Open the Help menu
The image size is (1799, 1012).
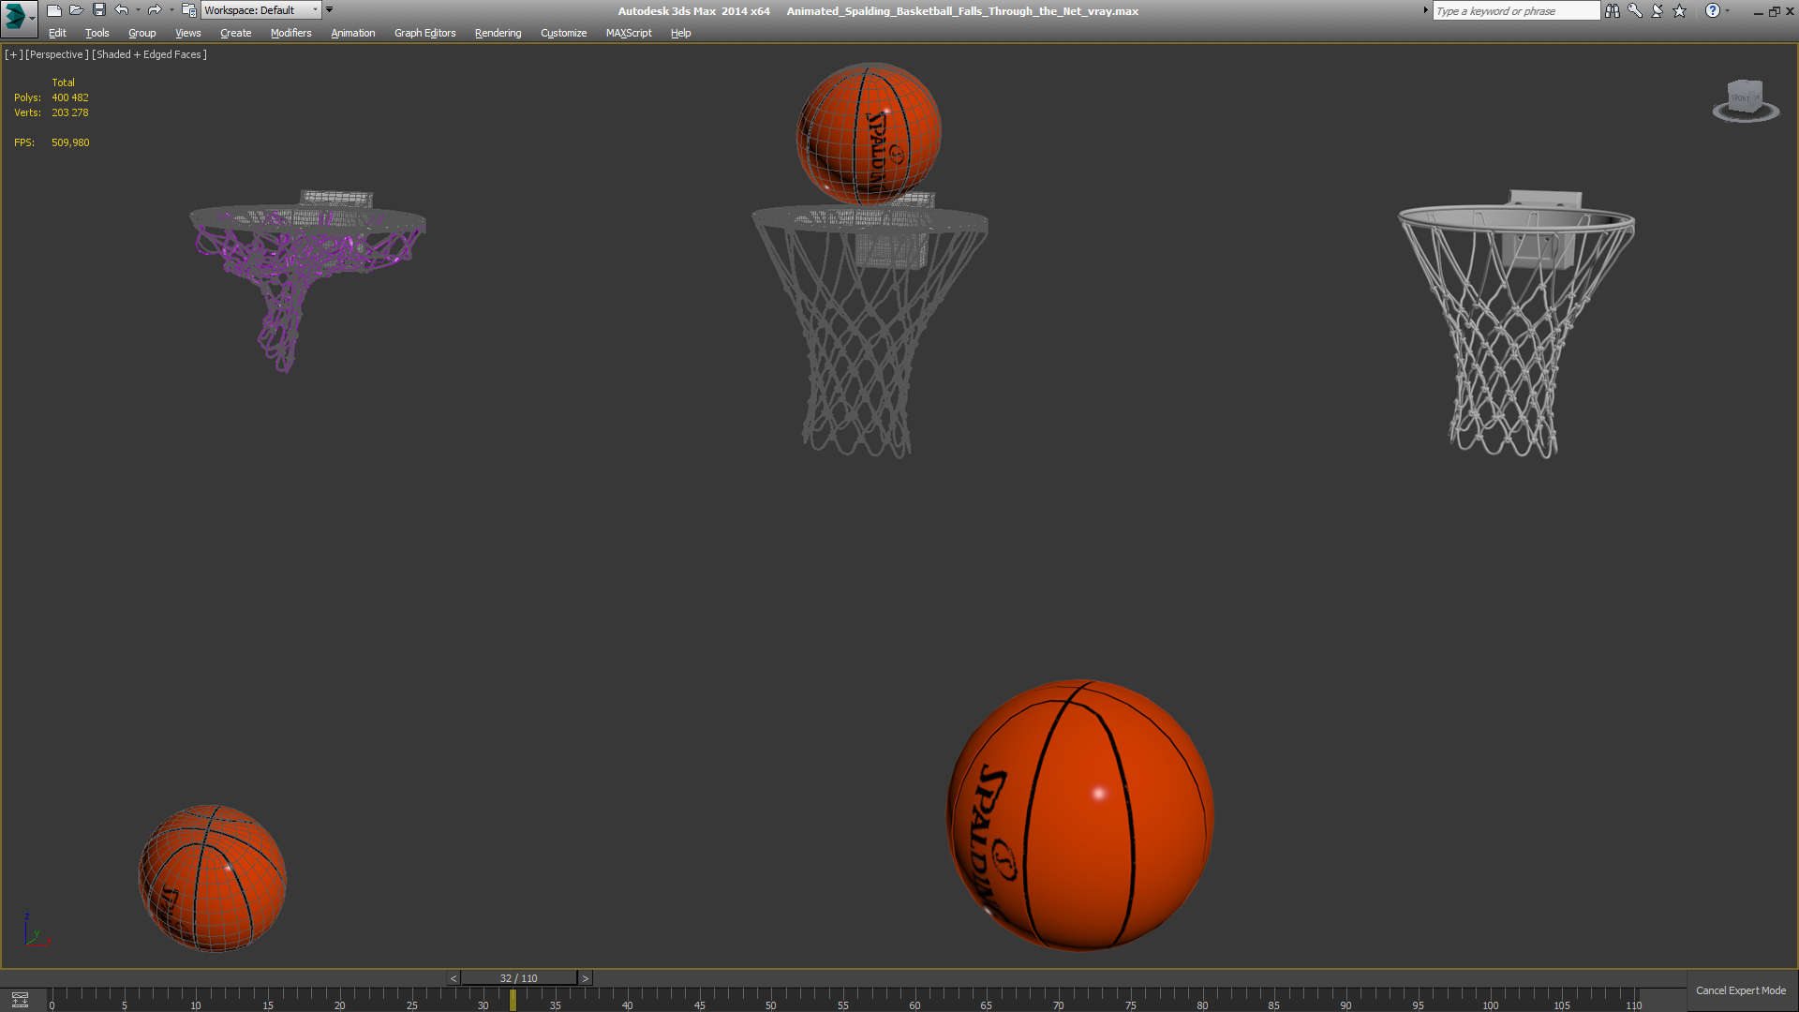[681, 33]
